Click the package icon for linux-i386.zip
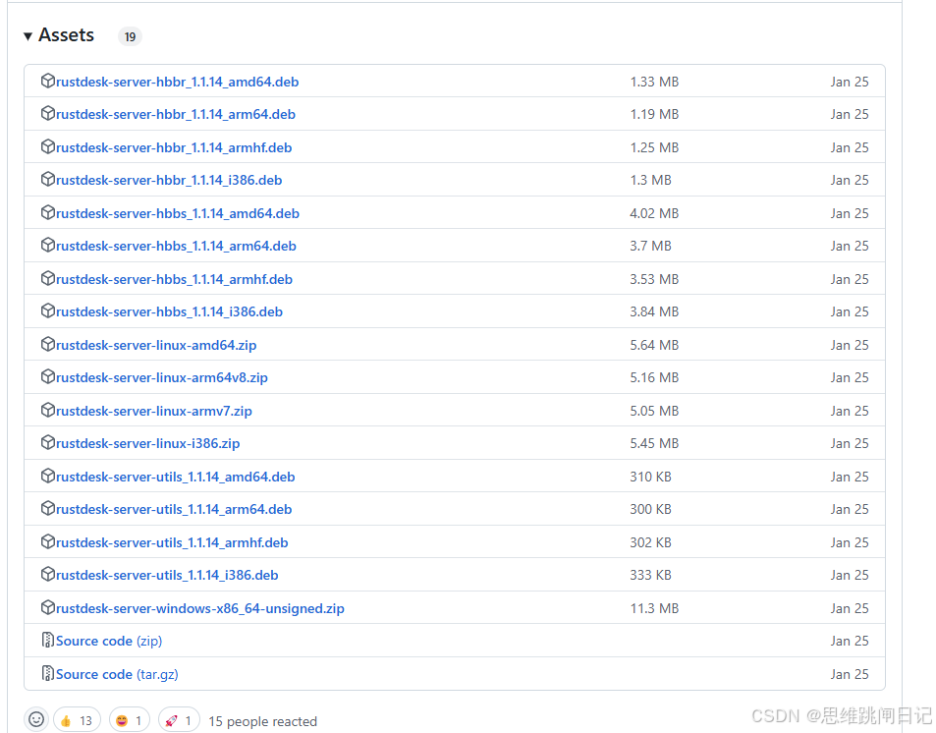936x733 pixels. (x=48, y=442)
